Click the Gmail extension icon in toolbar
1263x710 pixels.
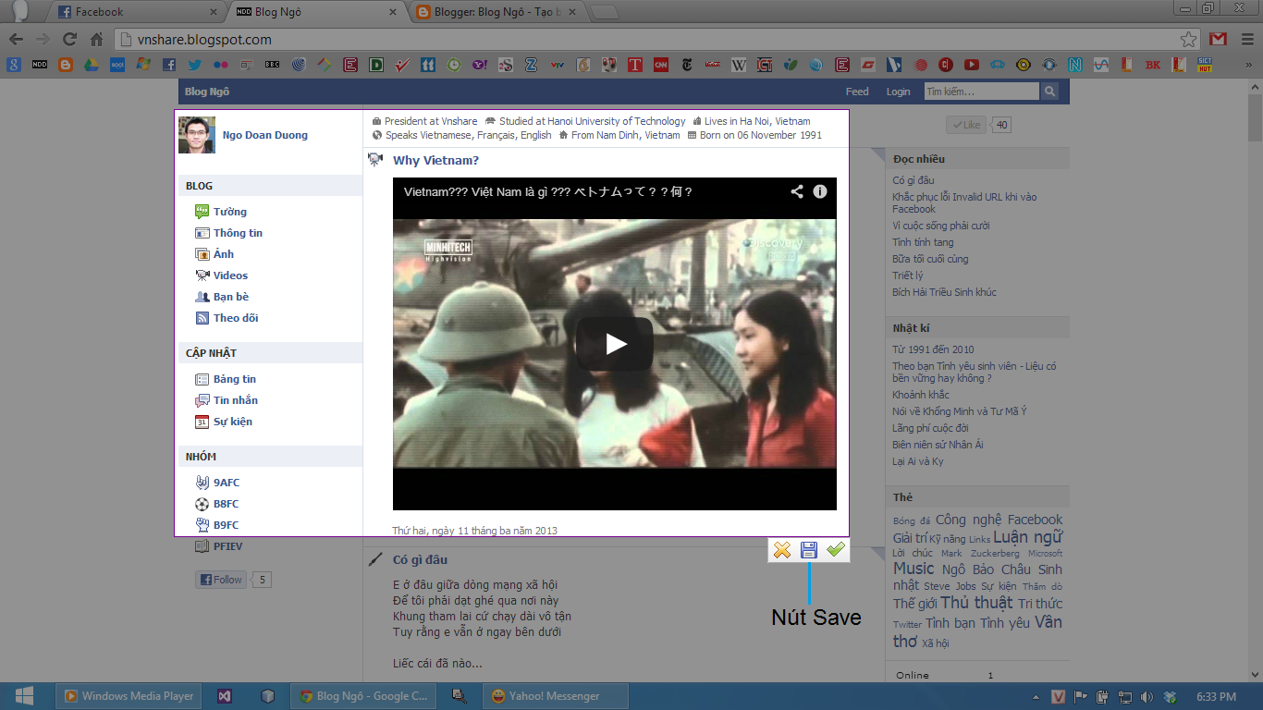tap(1219, 39)
